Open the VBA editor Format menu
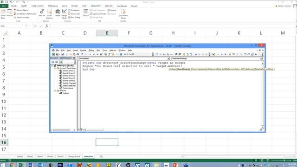The image size is (297, 167). coord(83,51)
